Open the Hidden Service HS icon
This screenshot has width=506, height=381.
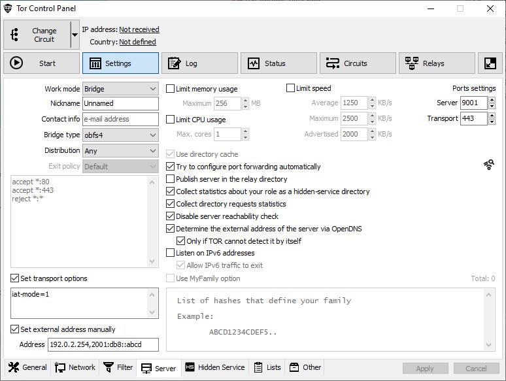(x=190, y=367)
